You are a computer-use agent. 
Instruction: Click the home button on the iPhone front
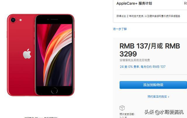(54, 91)
